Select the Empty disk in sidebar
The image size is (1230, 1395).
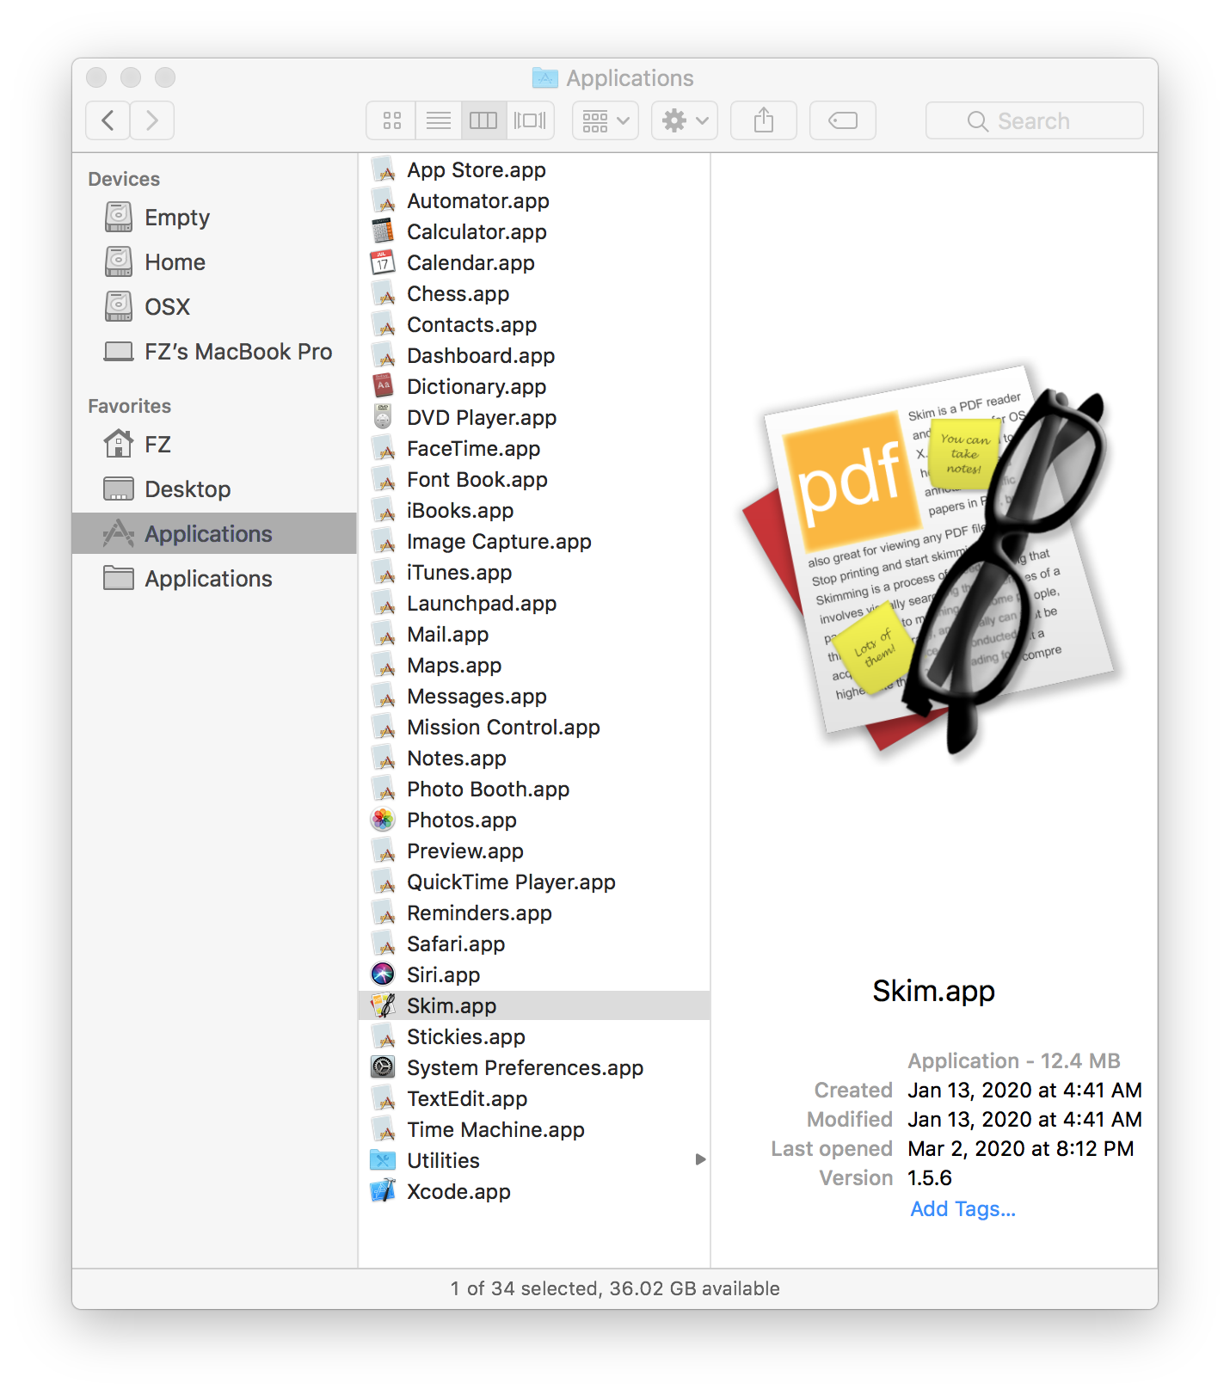214,218
